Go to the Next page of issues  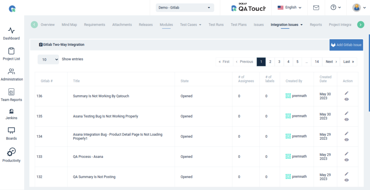coord(331,62)
